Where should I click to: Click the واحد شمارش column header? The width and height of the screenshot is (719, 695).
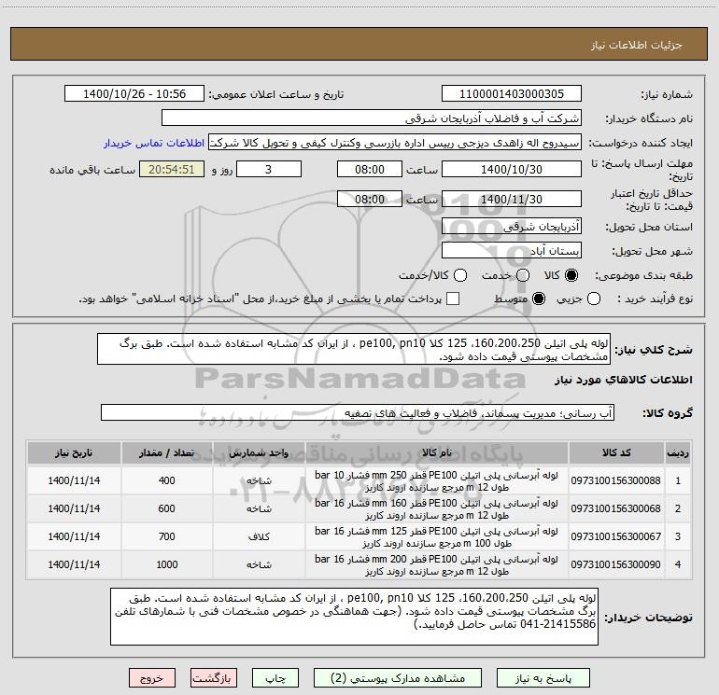tap(259, 453)
